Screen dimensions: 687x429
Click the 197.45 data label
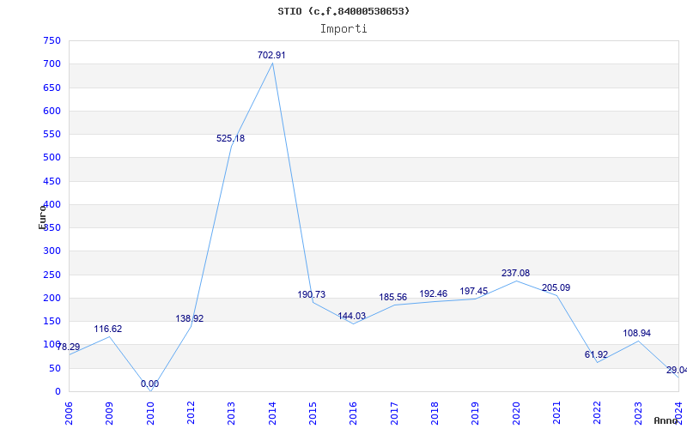[474, 292]
